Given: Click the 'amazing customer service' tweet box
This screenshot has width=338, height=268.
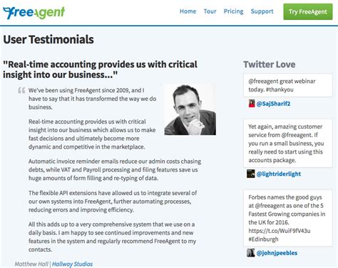Looking at the screenshot, I should tap(288, 143).
